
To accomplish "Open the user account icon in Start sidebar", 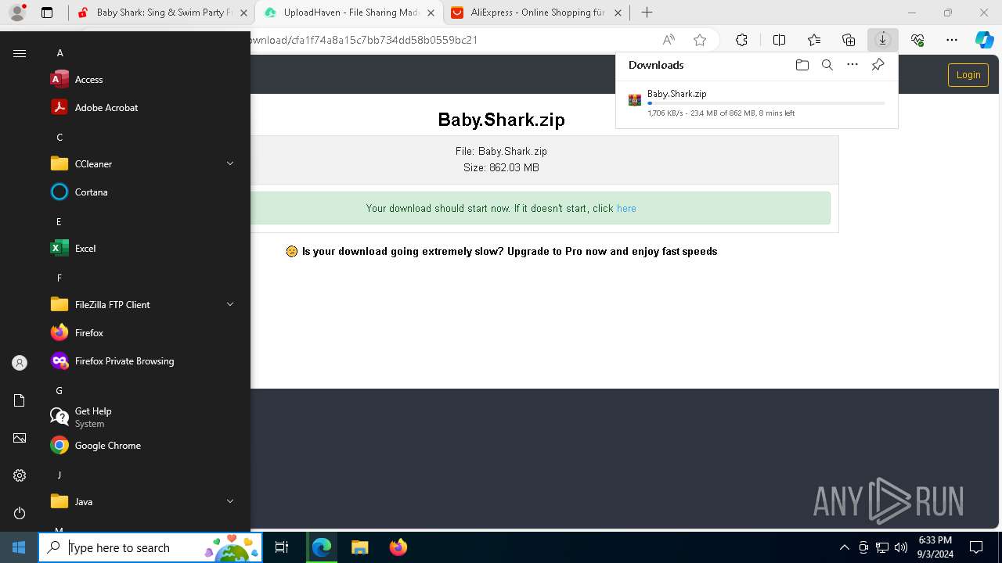I will coord(20,363).
